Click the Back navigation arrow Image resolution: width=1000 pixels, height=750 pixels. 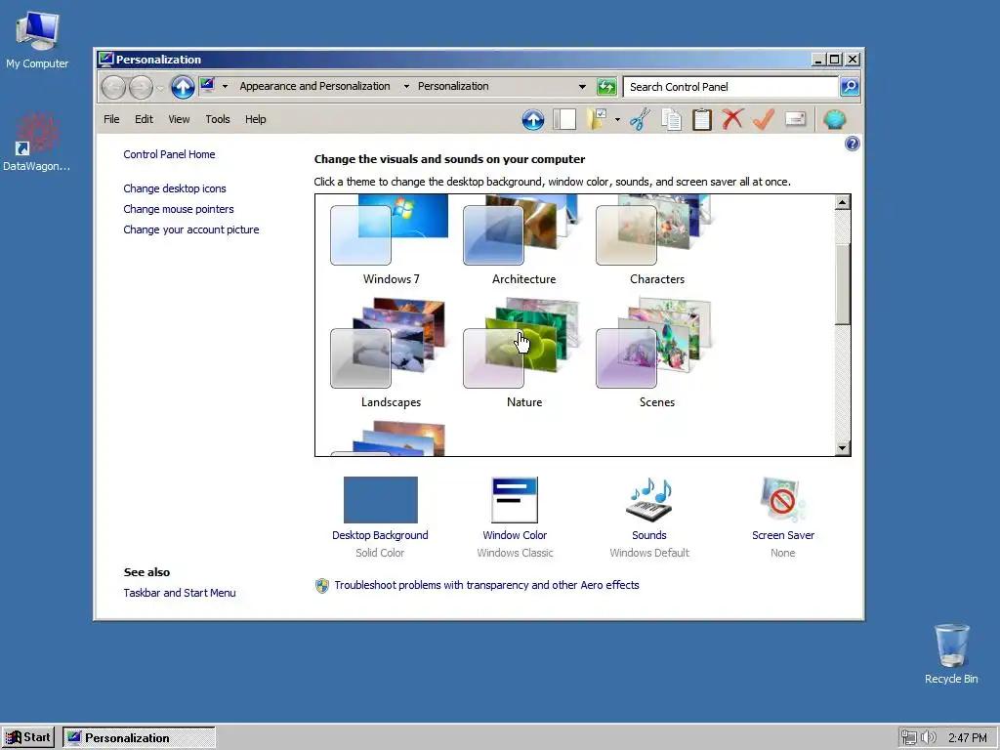tap(113, 87)
